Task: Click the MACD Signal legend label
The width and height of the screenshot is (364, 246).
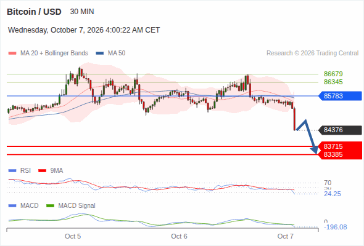Action: [x=77, y=206]
